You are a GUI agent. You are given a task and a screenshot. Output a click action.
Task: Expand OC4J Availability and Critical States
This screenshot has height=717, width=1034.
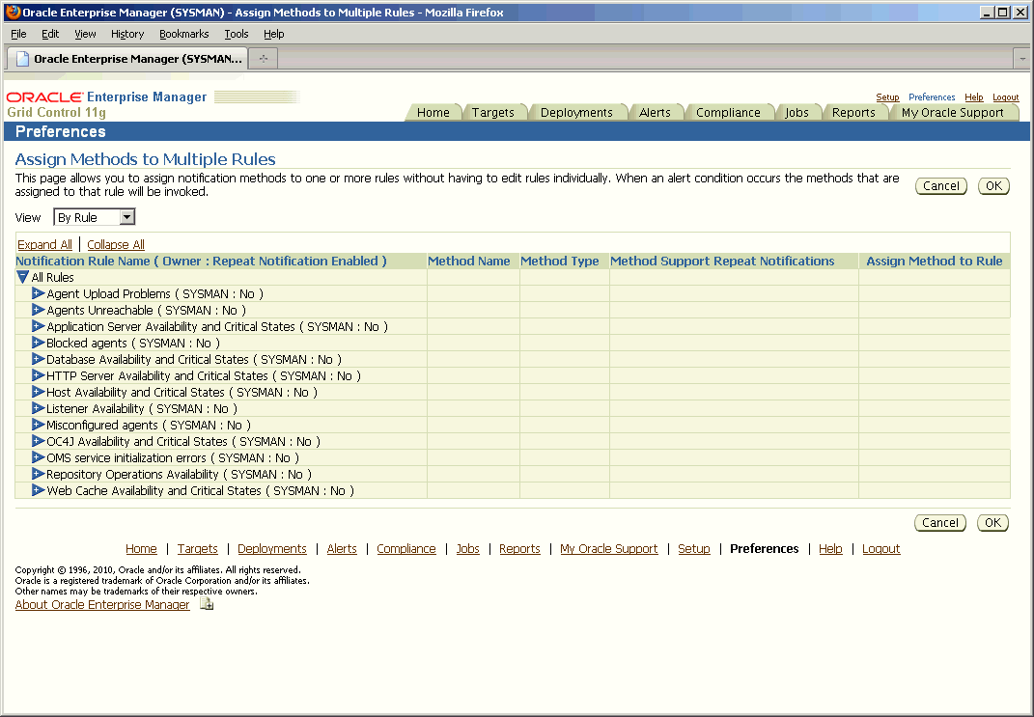coord(39,441)
